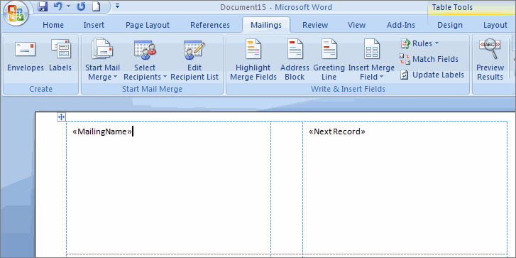Insert an Address Block
516x258 pixels.
295,59
